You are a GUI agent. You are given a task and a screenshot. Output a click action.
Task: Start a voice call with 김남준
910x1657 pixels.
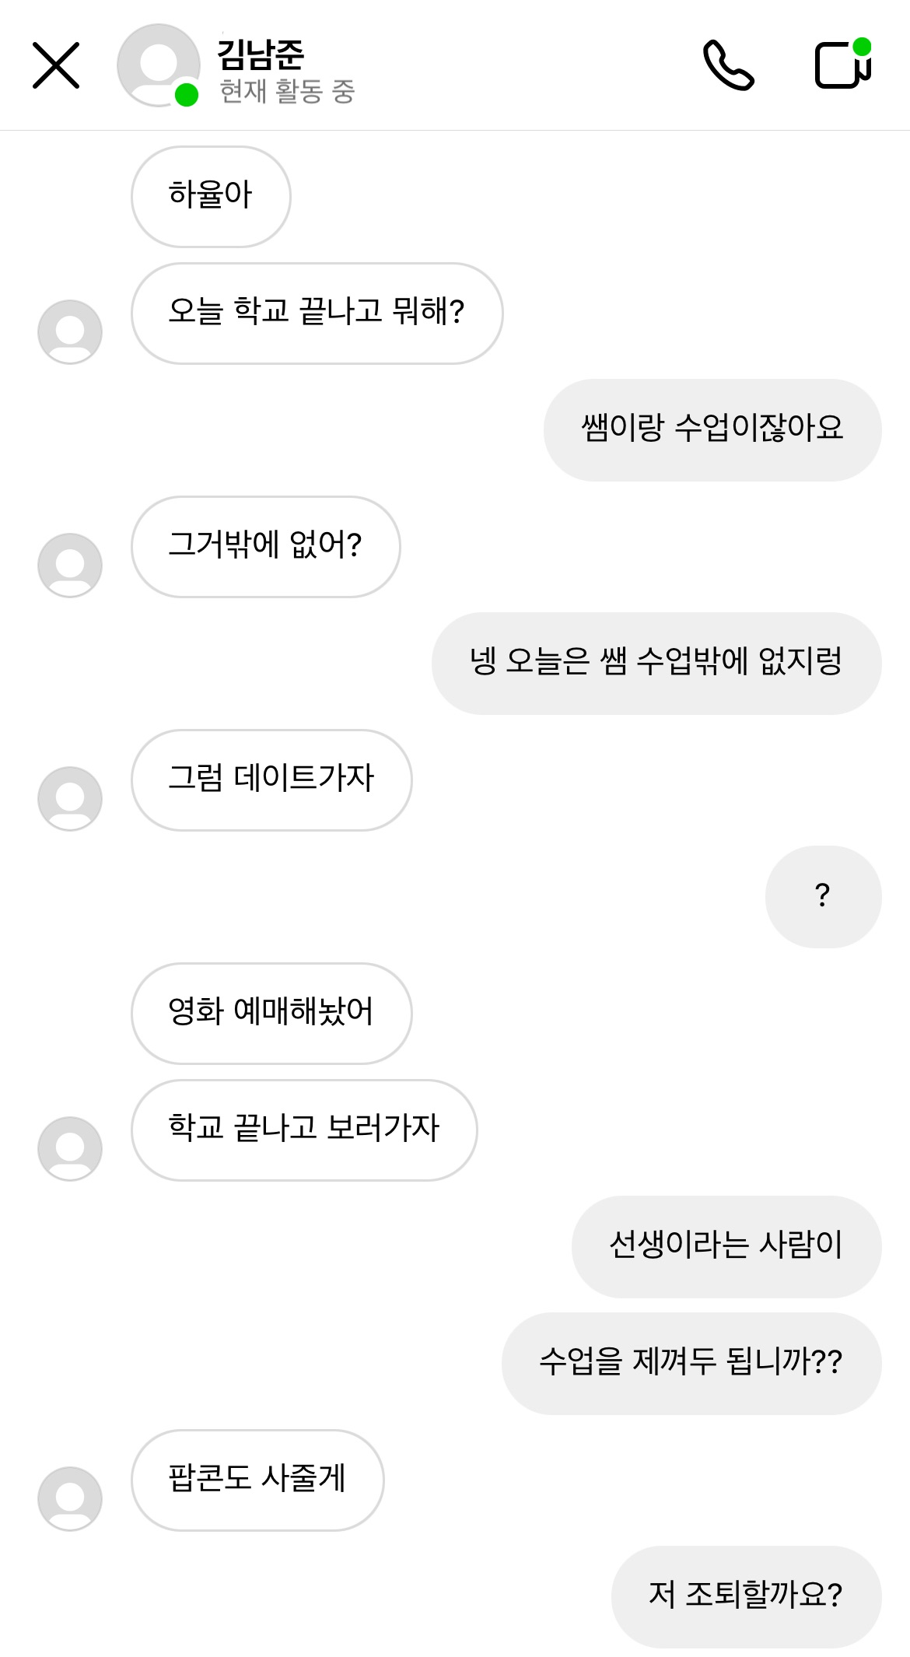(x=728, y=65)
